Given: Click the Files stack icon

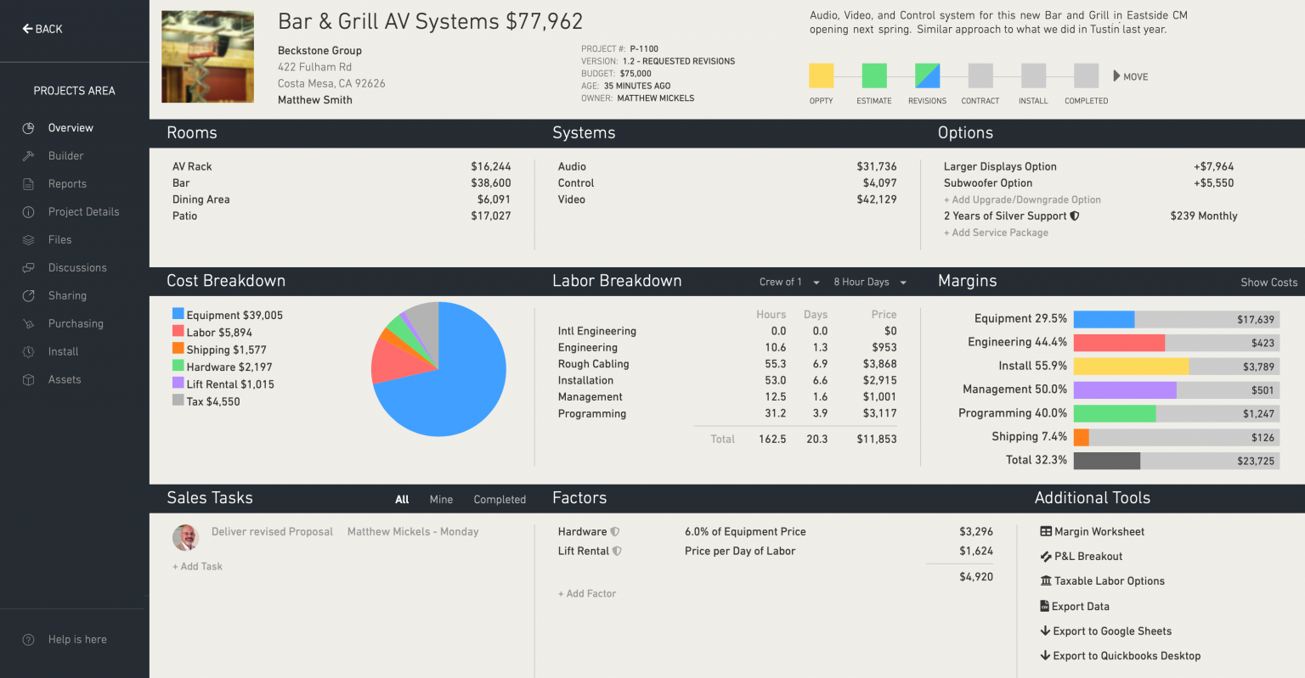Looking at the screenshot, I should [28, 240].
